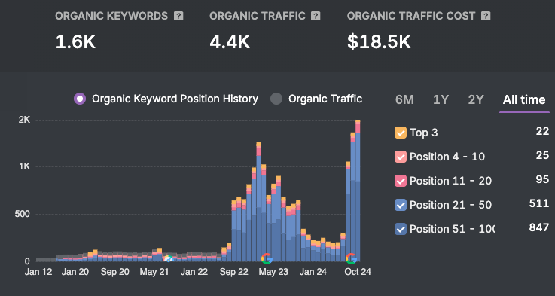
Task: Click Google logo marker near Oct 24
Action: click(351, 258)
